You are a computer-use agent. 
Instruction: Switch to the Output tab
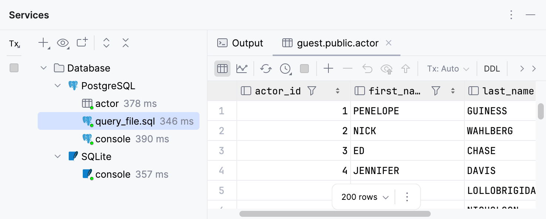pos(240,43)
